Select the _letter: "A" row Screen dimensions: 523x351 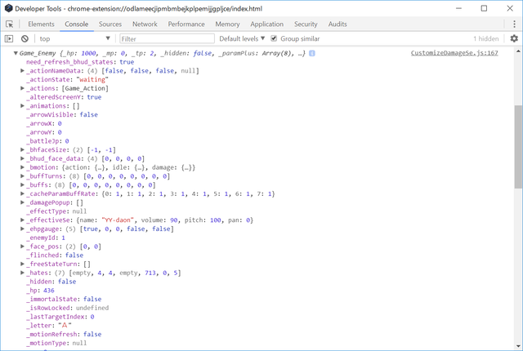click(49, 326)
